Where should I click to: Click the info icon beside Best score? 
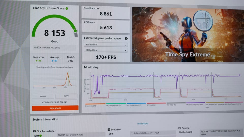[73, 57]
